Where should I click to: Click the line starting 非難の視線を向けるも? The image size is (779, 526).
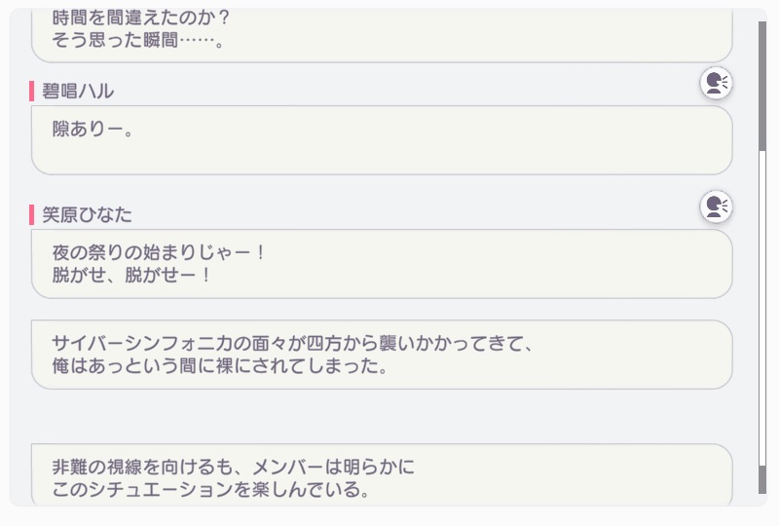pos(234,467)
